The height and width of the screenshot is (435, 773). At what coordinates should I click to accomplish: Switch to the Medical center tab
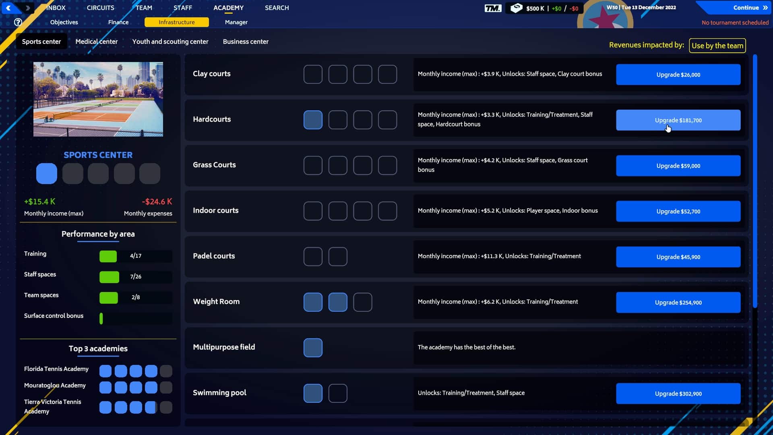(97, 41)
